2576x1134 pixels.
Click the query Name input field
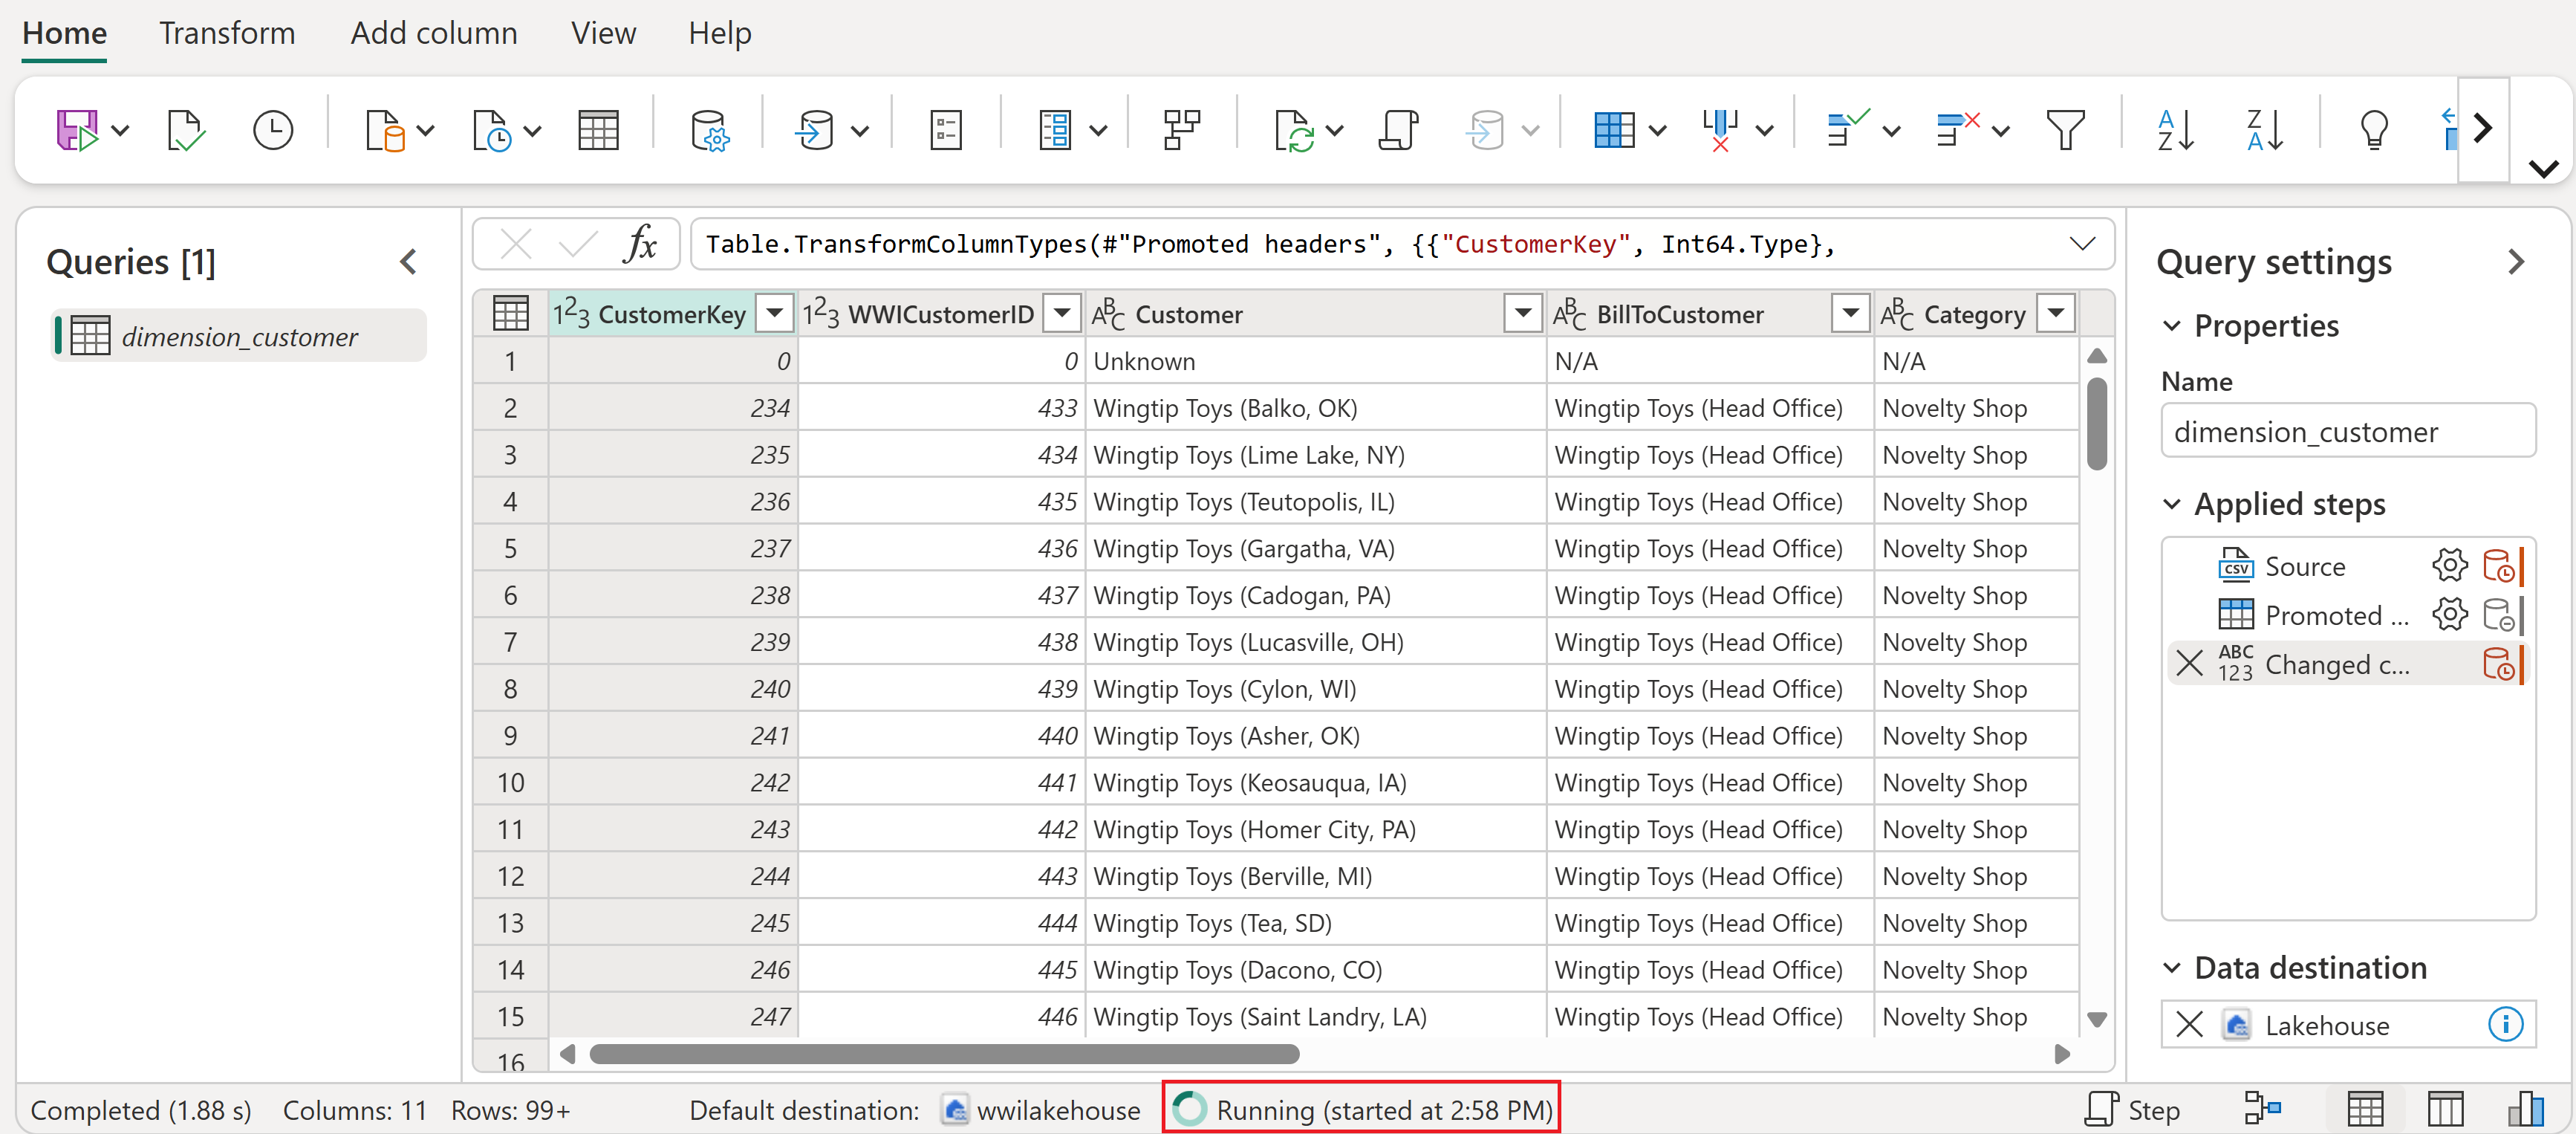[2347, 431]
